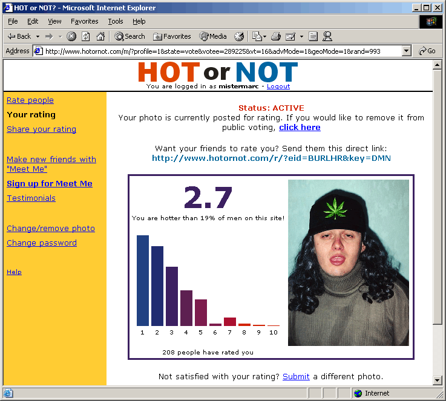Expand the Mail dropdown arrow

pyautogui.click(x=265, y=36)
